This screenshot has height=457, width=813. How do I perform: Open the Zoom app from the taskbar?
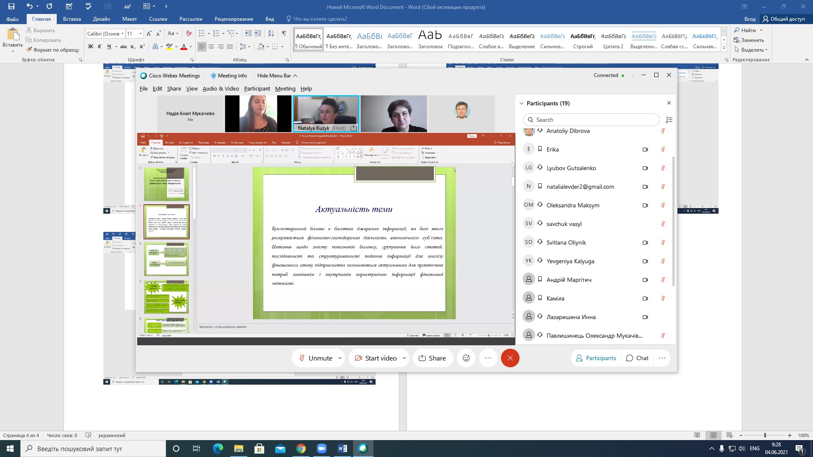322,449
